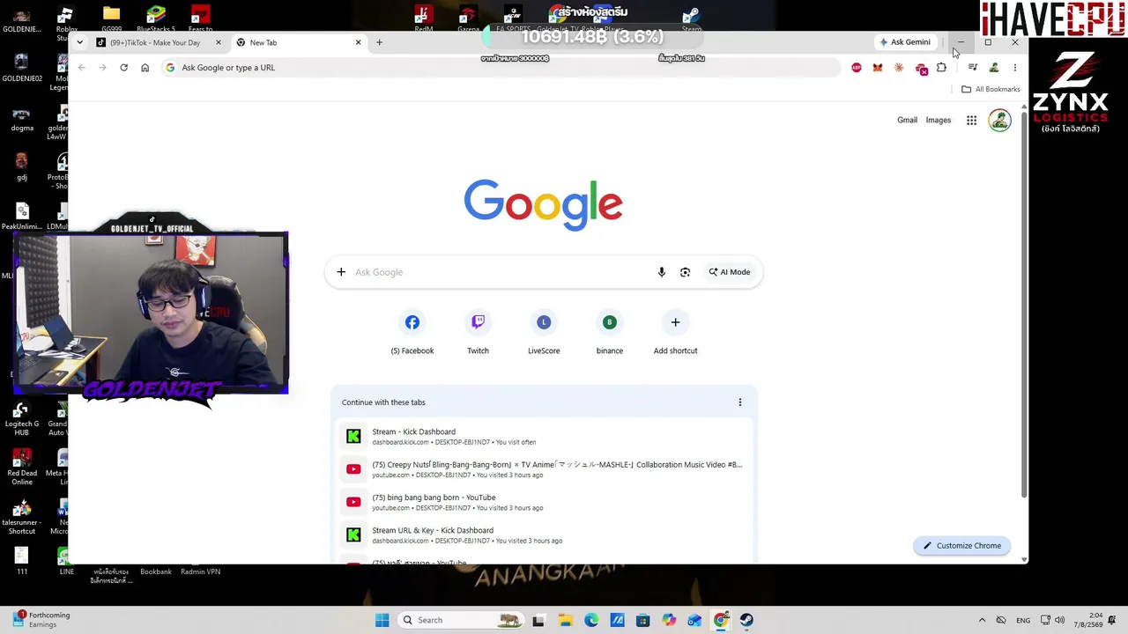Resume the Stream - Kick Dashboard tab
Image resolution: width=1128 pixels, height=634 pixels.
pyautogui.click(x=544, y=436)
